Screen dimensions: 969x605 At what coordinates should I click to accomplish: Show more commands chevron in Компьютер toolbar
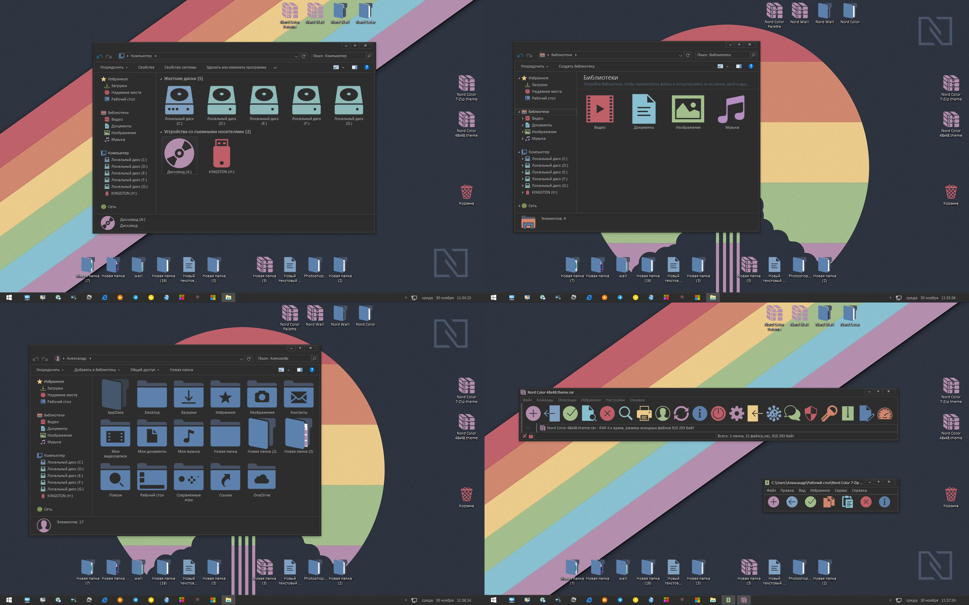pyautogui.click(x=275, y=67)
